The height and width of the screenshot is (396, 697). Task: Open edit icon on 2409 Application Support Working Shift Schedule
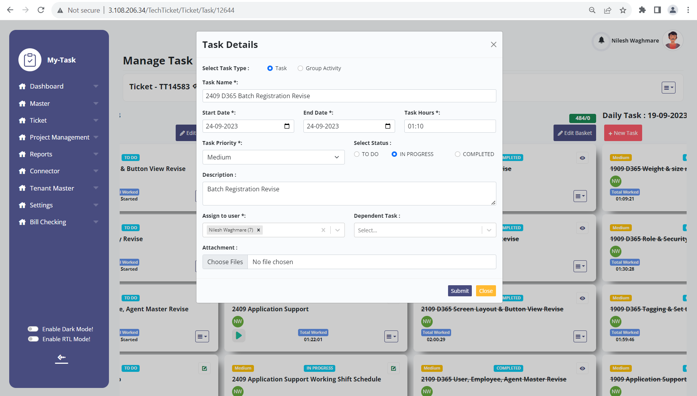pyautogui.click(x=393, y=368)
